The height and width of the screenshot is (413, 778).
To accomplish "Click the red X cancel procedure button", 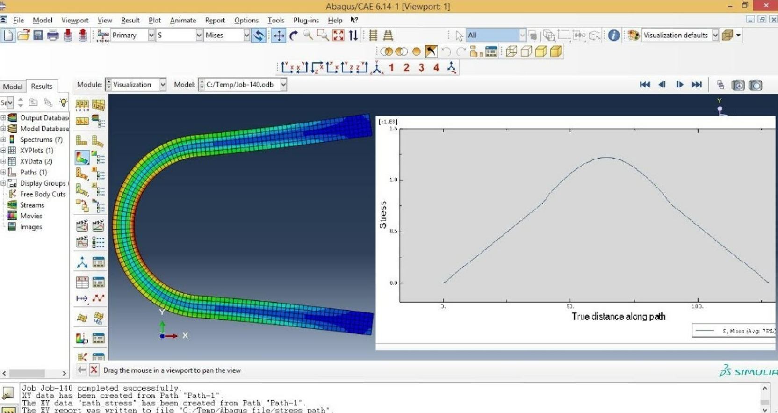I will click(x=94, y=370).
